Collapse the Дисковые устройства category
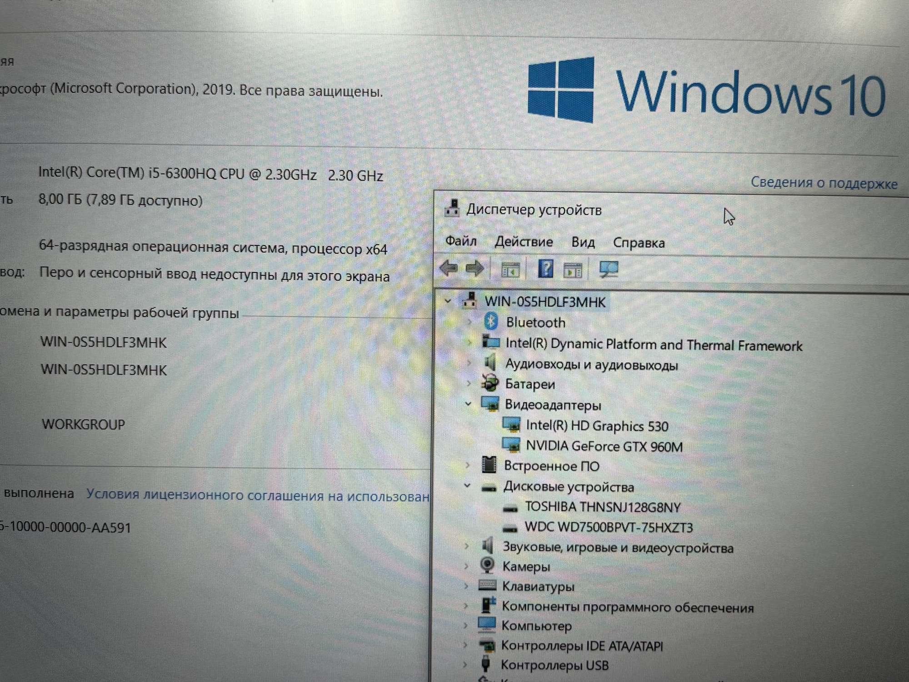Viewport: 909px width, 682px height. pos(467,486)
